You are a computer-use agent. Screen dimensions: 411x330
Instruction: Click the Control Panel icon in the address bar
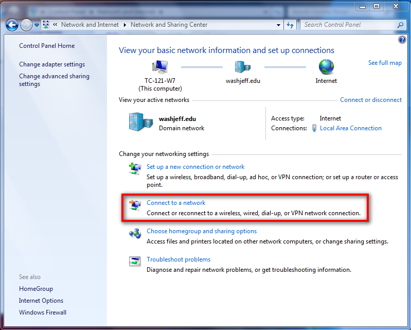tap(46, 25)
